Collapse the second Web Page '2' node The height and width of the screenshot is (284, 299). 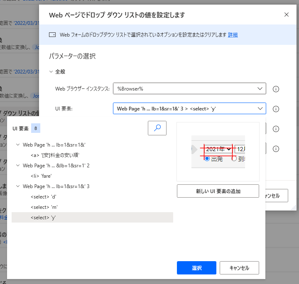[x=18, y=166]
